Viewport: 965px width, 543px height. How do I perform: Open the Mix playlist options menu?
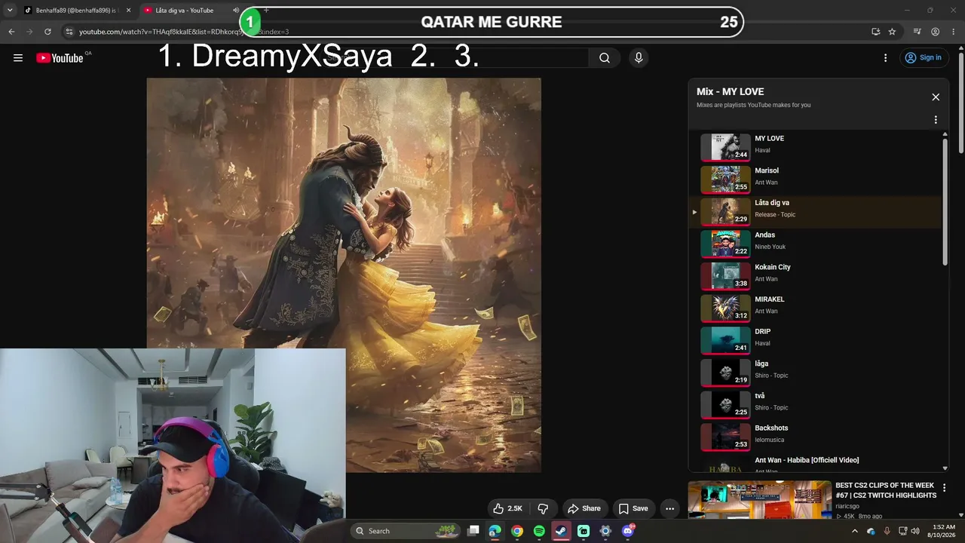pyautogui.click(x=936, y=120)
